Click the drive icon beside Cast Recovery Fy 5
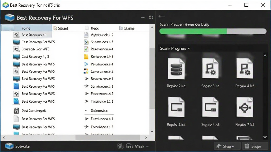The image size is (271, 152). (x=16, y=57)
